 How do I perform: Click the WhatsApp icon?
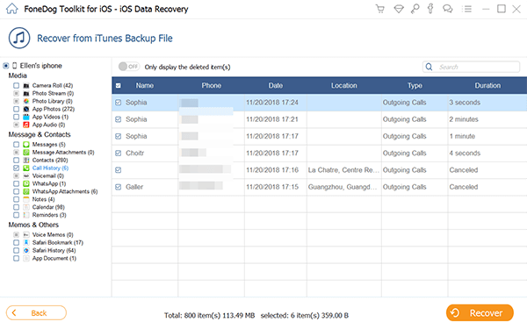[x=26, y=183]
